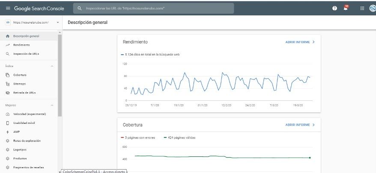The width and height of the screenshot is (376, 173).
Task: Click the layers icon beside Productos
Action: point(8,158)
